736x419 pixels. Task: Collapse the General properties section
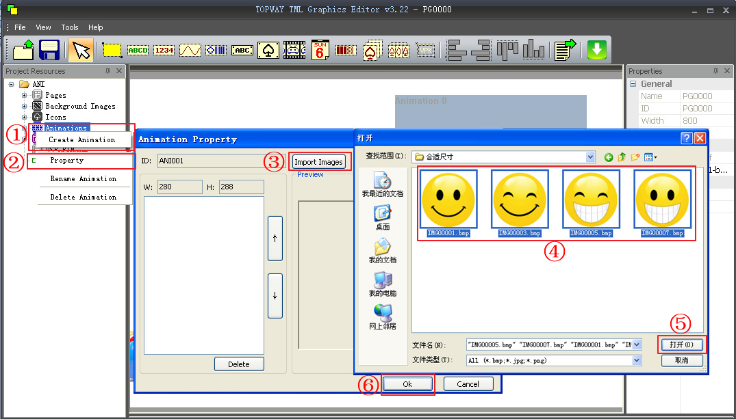[633, 83]
